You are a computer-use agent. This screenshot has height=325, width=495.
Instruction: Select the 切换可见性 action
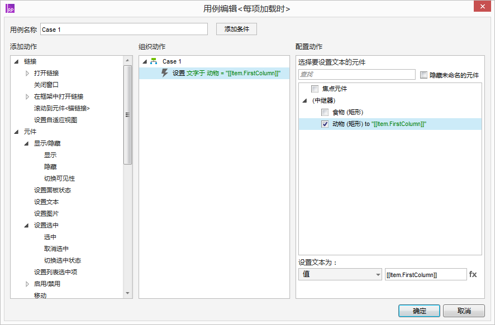59,178
